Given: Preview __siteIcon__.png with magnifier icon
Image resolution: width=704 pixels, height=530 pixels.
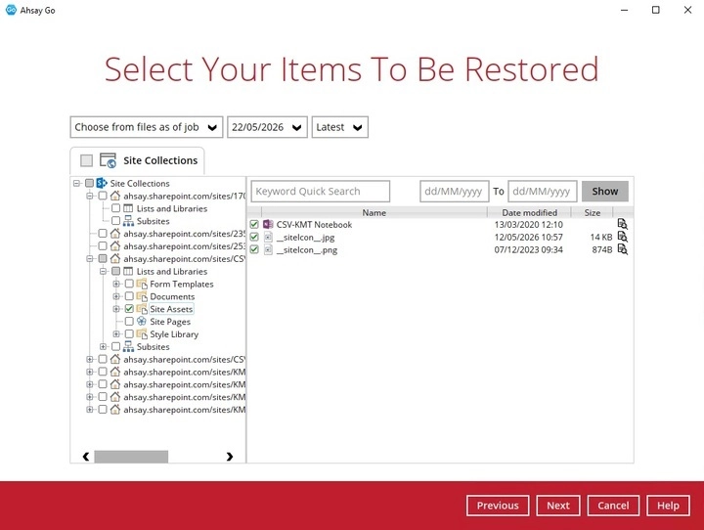Looking at the screenshot, I should 622,248.
